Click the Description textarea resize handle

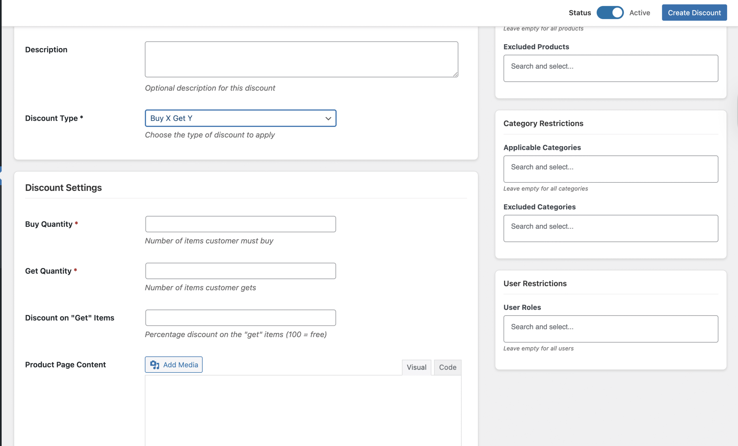point(455,74)
